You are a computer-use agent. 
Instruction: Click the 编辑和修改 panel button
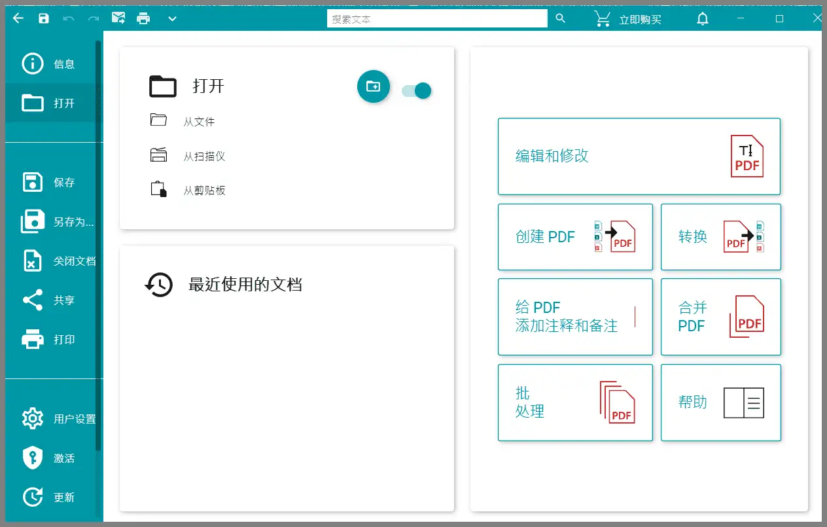click(x=639, y=156)
